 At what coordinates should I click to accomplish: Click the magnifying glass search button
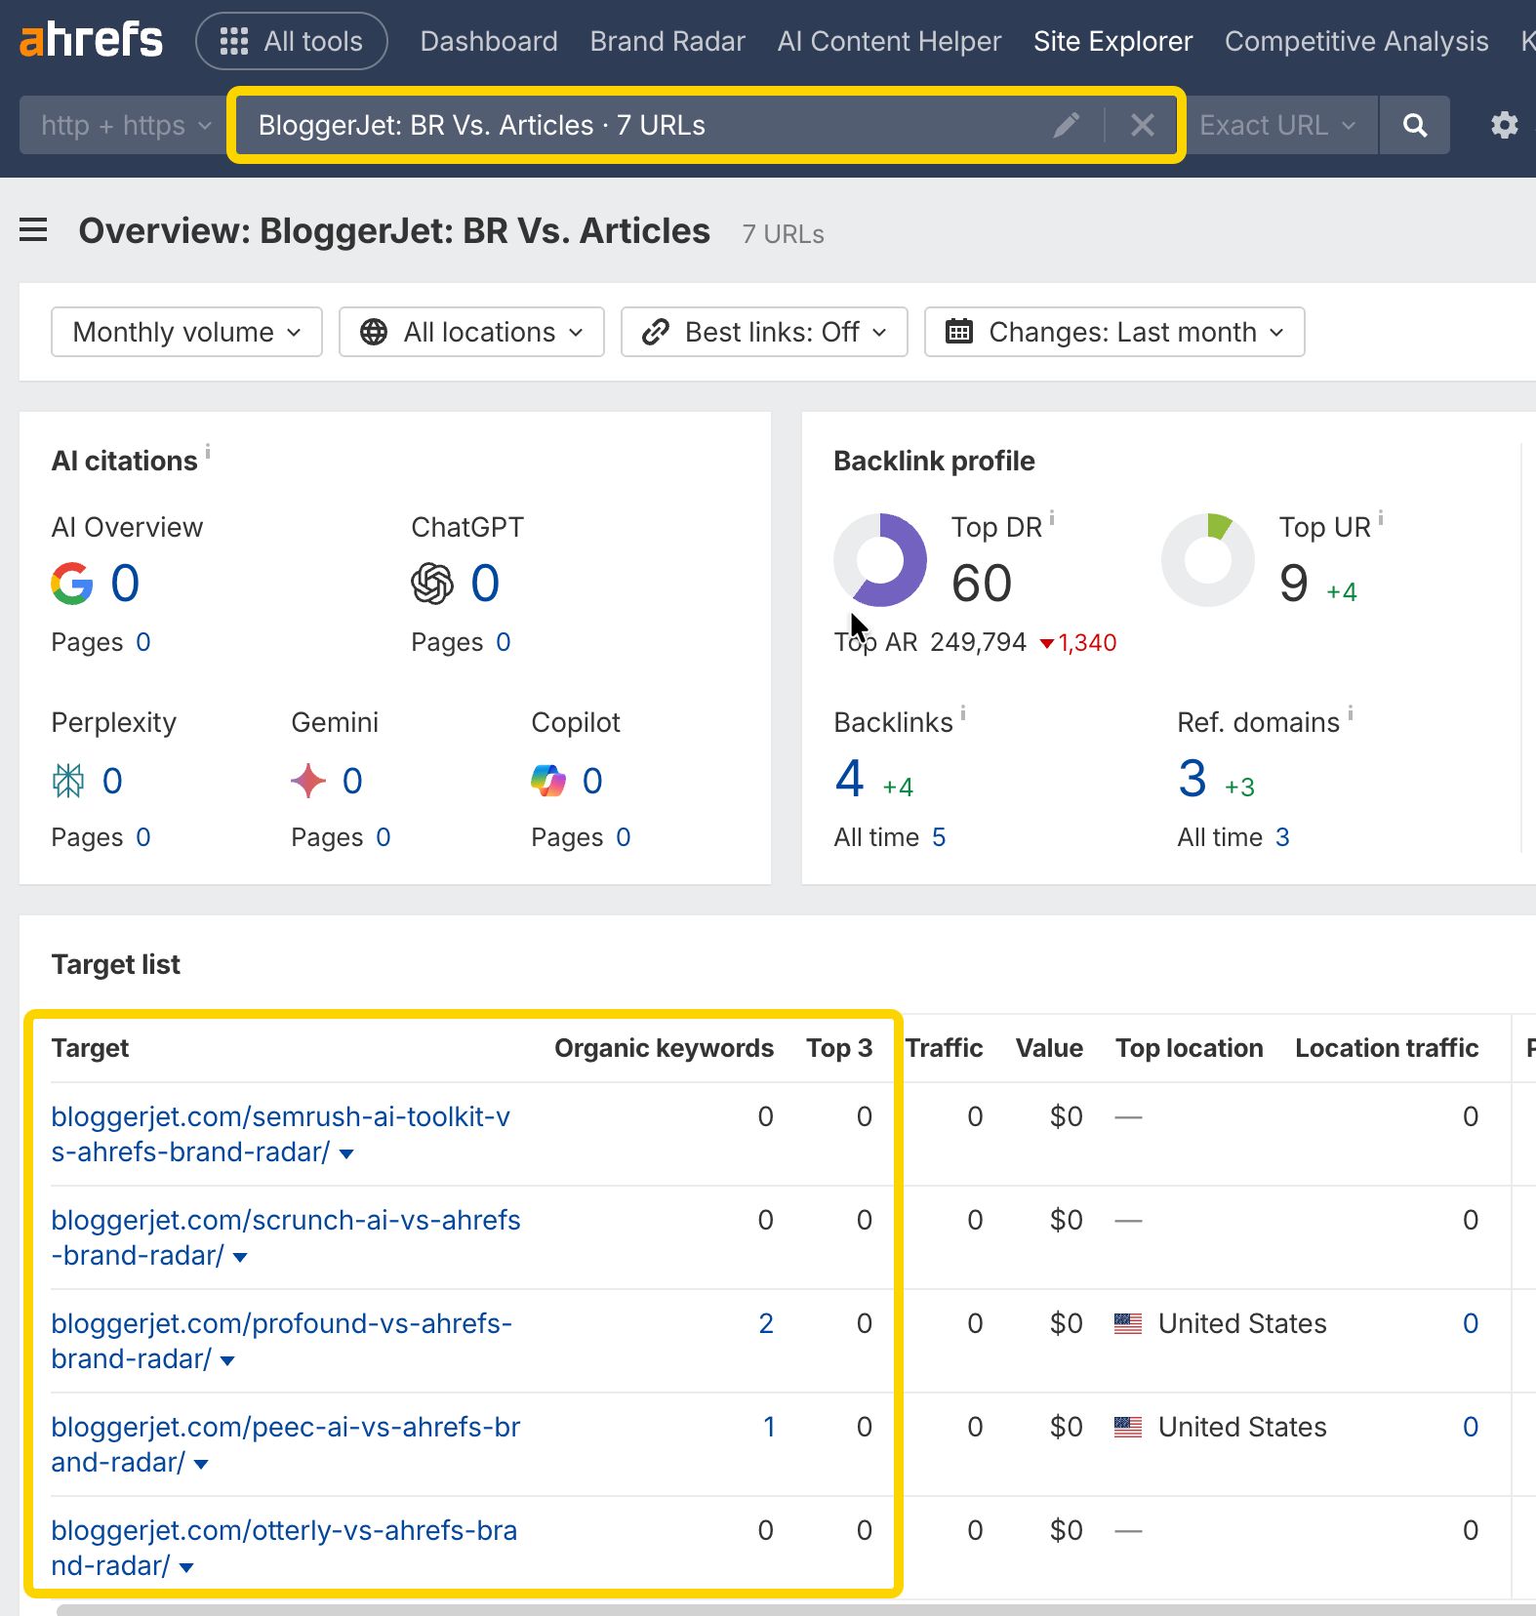click(1414, 125)
